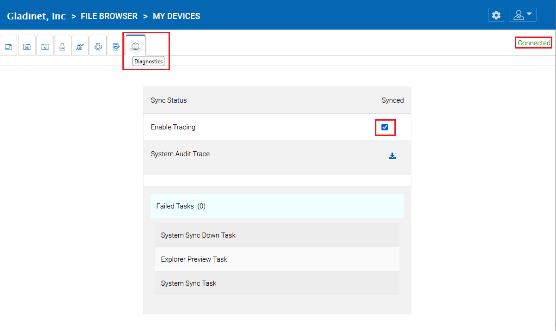Select the devices icon in the toolbar
The height and width of the screenshot is (331, 556).
pyautogui.click(x=9, y=45)
